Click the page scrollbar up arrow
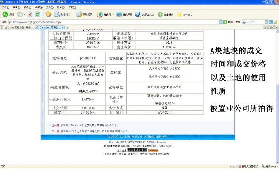 point(277,31)
